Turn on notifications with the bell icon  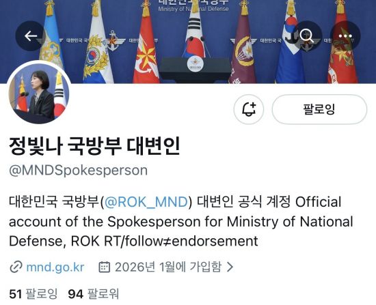click(249, 109)
